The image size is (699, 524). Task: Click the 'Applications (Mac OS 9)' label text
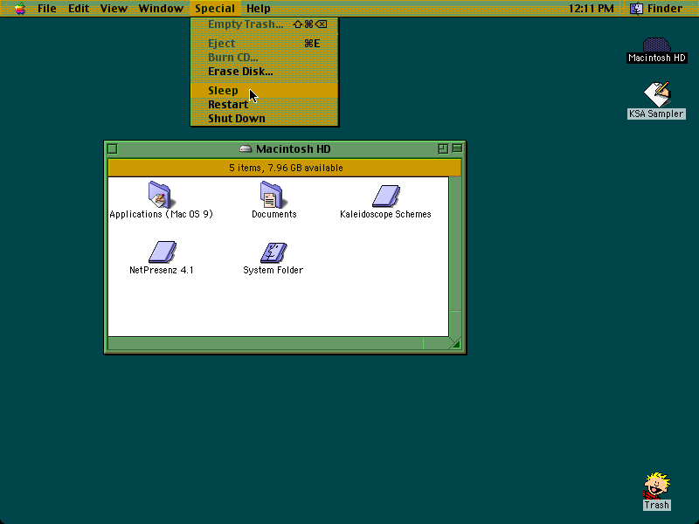point(162,214)
